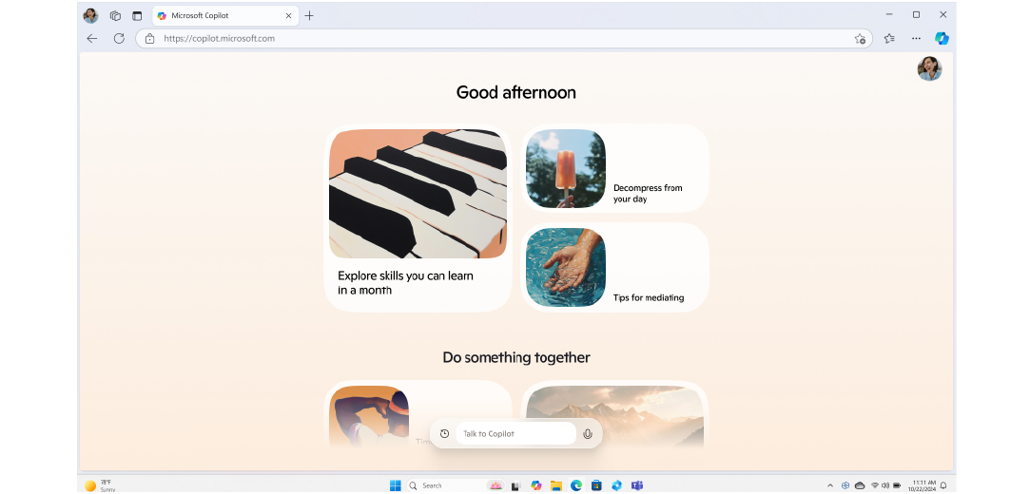Screen dimensions: 1030x494
Task: Open Edge Settings and more menu
Action: pos(916,39)
